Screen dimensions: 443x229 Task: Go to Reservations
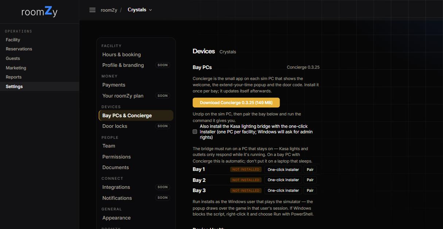click(39, 49)
